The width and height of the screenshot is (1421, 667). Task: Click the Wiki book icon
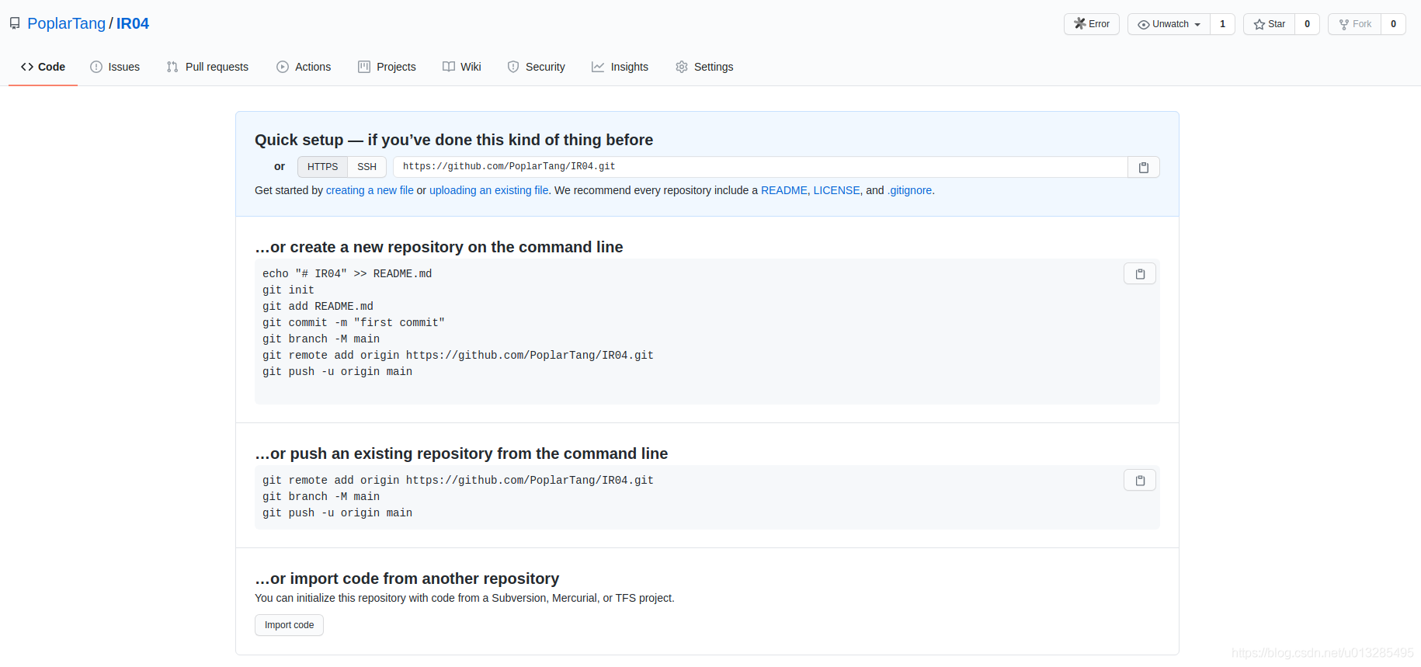[x=449, y=67]
